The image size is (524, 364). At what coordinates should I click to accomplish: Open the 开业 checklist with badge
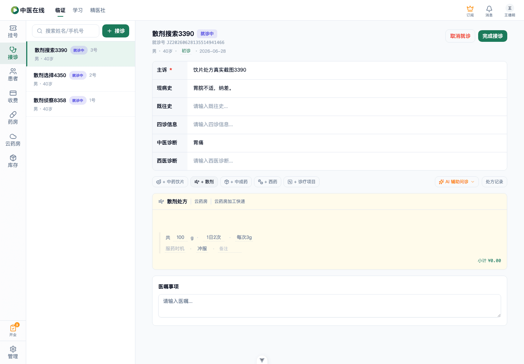point(13,330)
